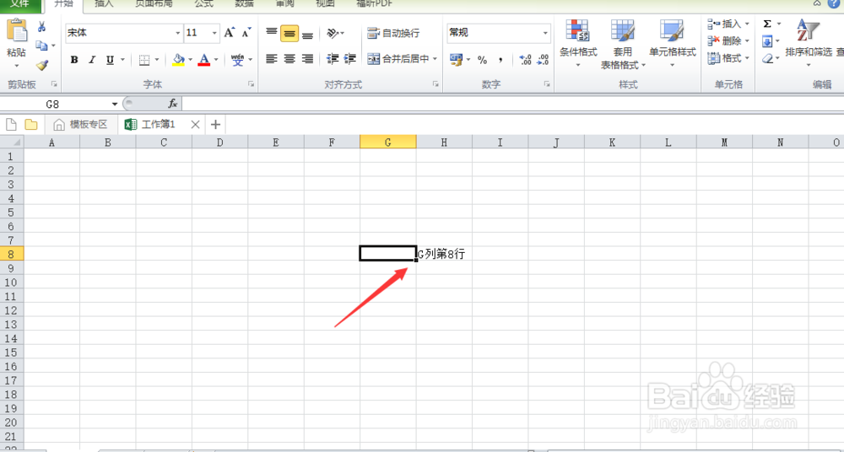Open the number format dropdown (常规)
Image resolution: width=844 pixels, height=452 pixels.
pyautogui.click(x=545, y=34)
